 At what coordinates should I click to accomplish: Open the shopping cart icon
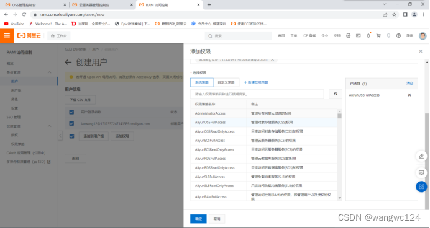pyautogui.click(x=378, y=36)
